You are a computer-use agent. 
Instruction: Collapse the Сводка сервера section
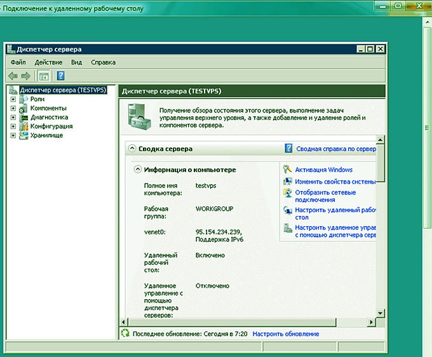132,149
